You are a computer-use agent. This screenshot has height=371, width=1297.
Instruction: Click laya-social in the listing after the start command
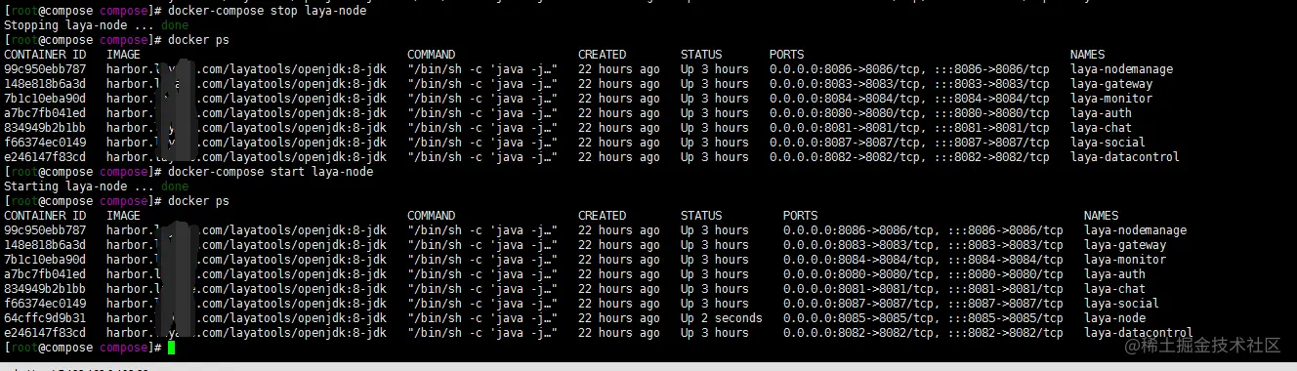click(1121, 304)
